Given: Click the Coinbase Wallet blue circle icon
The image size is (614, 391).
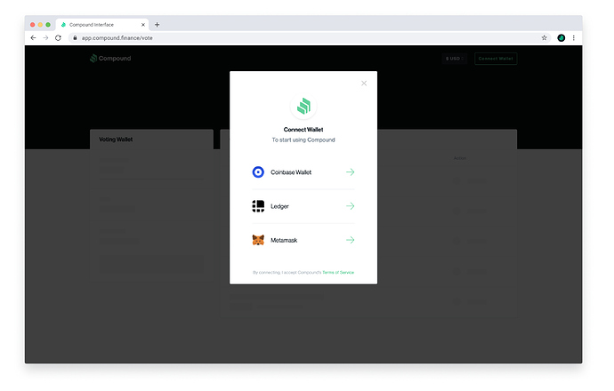Looking at the screenshot, I should point(258,172).
